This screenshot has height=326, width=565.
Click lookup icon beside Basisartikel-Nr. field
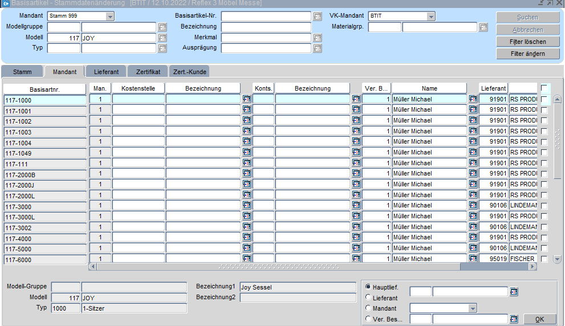(x=318, y=17)
